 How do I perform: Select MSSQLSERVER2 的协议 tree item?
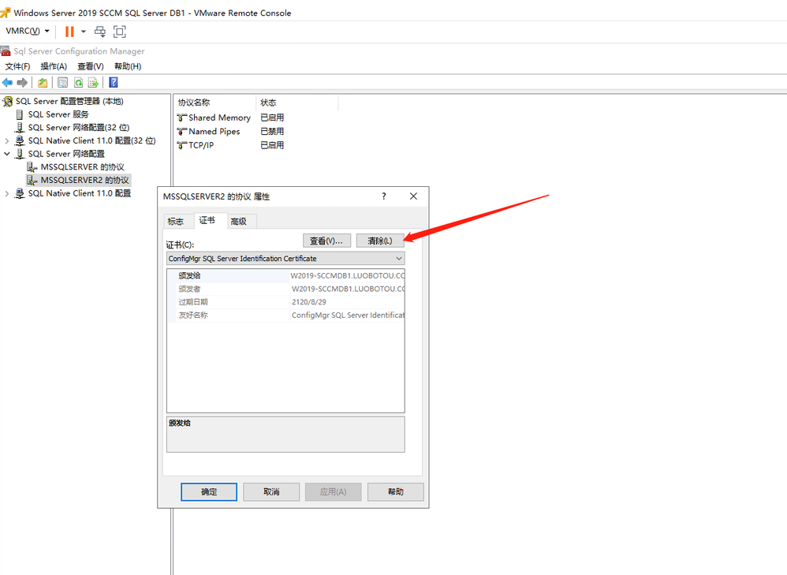(x=85, y=180)
